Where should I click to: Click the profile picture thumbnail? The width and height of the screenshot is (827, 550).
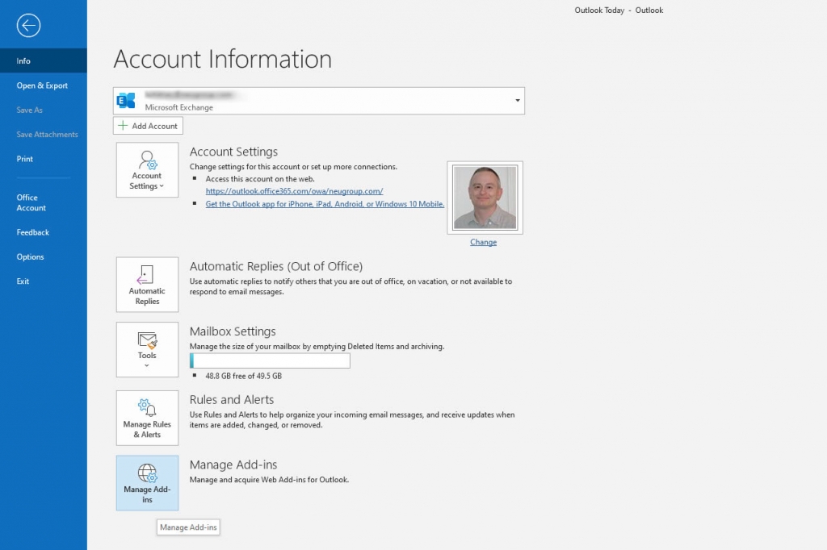484,196
